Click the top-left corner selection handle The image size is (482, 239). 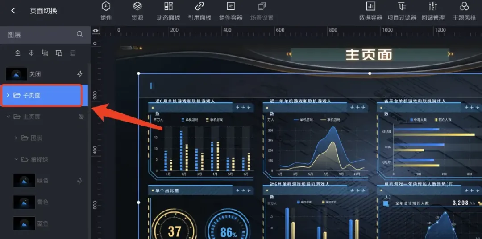click(x=139, y=73)
